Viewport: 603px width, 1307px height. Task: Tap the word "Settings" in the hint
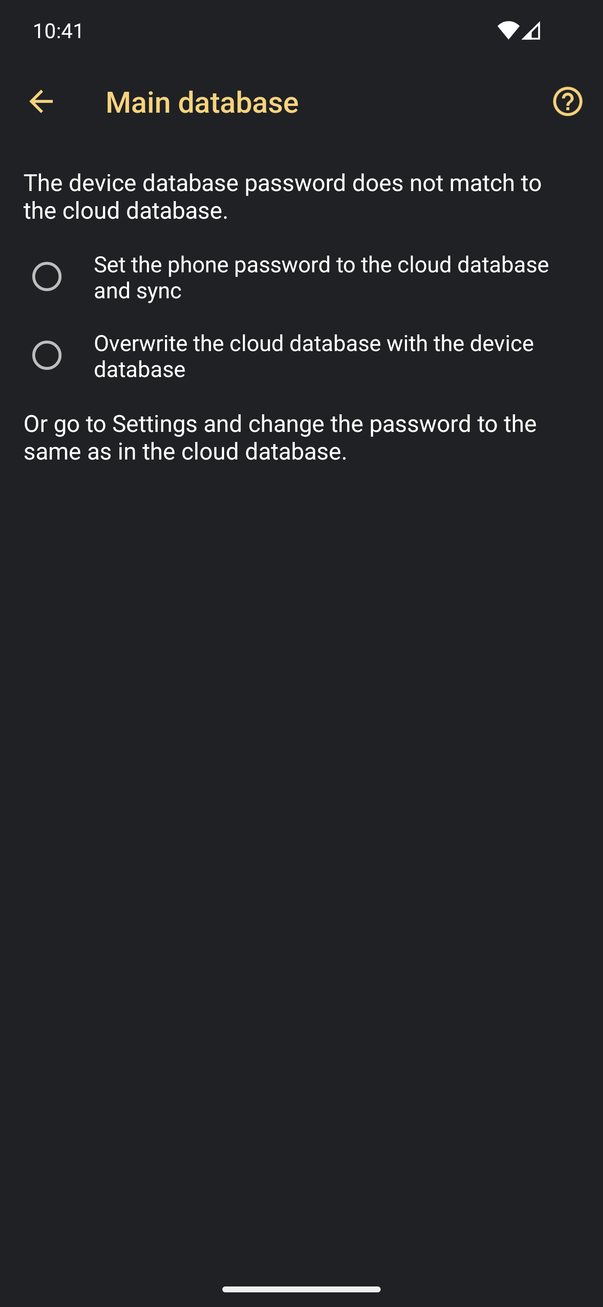tap(155, 424)
